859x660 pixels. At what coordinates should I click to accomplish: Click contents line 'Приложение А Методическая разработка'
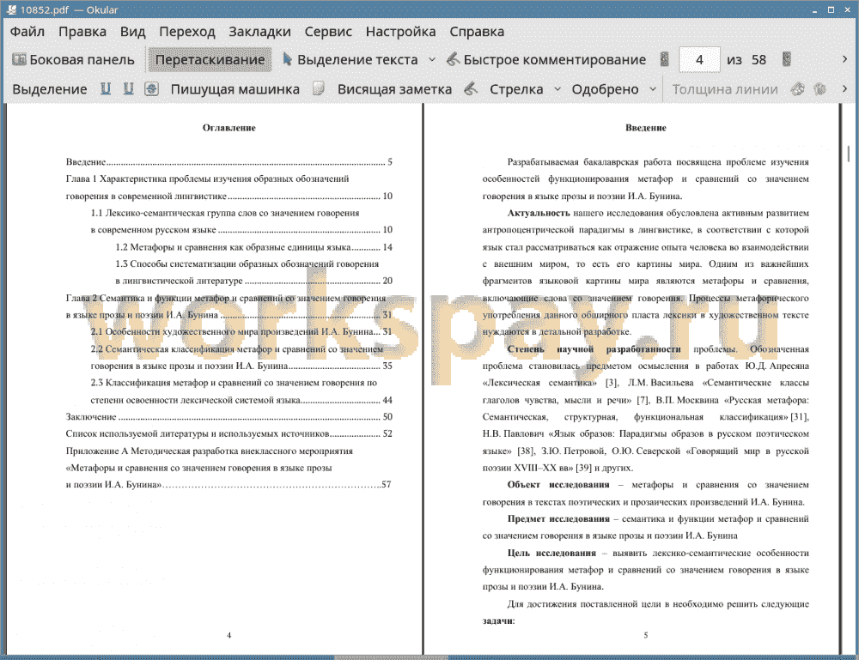[x=210, y=451]
